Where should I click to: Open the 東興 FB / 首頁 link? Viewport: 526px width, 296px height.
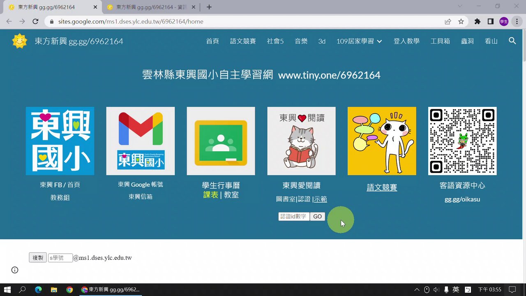point(60,185)
